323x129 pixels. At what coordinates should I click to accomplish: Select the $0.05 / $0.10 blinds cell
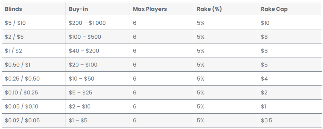(34, 106)
